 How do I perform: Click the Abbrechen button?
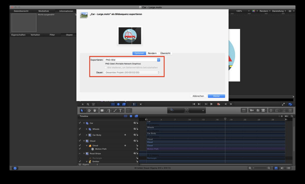pyautogui.click(x=198, y=96)
